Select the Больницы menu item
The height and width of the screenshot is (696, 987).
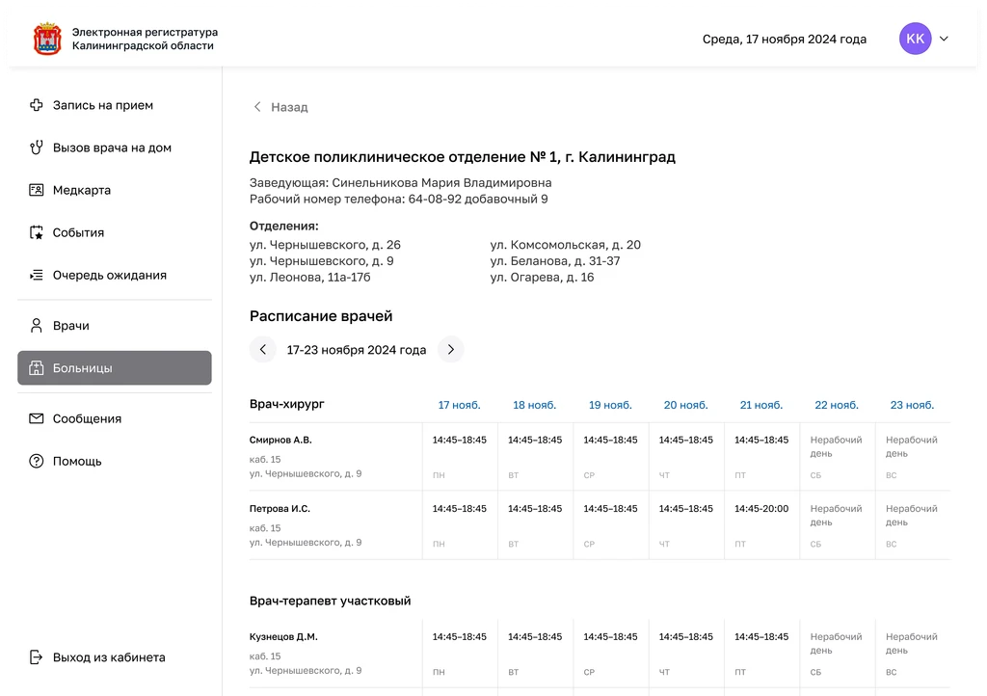coord(115,368)
